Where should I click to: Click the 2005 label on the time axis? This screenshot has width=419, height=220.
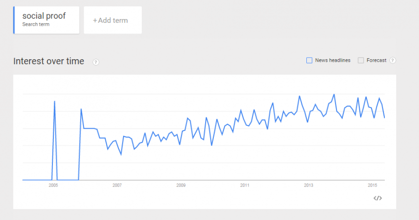click(x=53, y=185)
